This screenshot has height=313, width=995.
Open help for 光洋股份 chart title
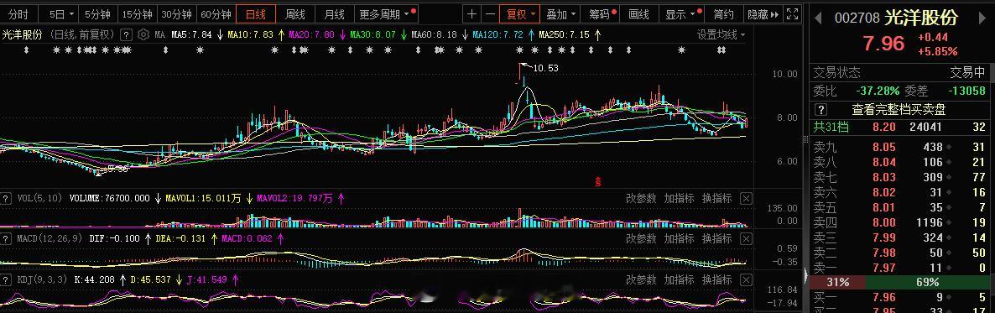(127, 34)
